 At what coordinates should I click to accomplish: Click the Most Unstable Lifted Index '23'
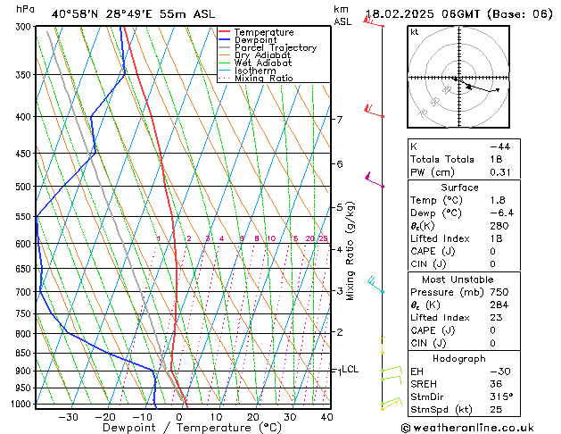click(496, 318)
